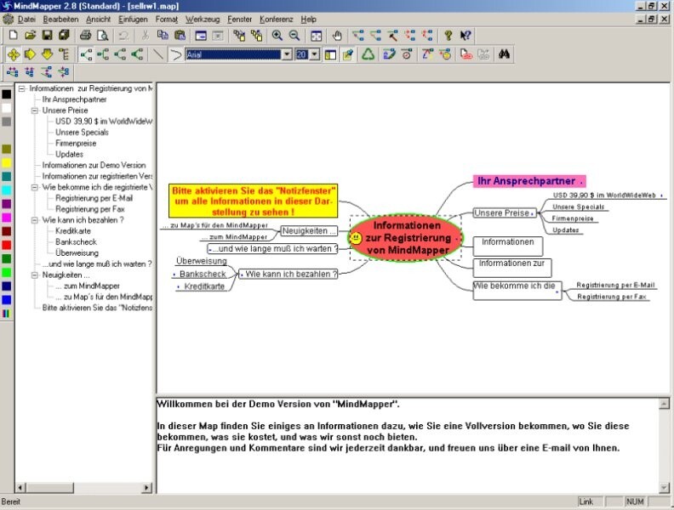Screen dimensions: 674x510
Task: Click the red link document icon
Action: pyautogui.click(x=466, y=54)
